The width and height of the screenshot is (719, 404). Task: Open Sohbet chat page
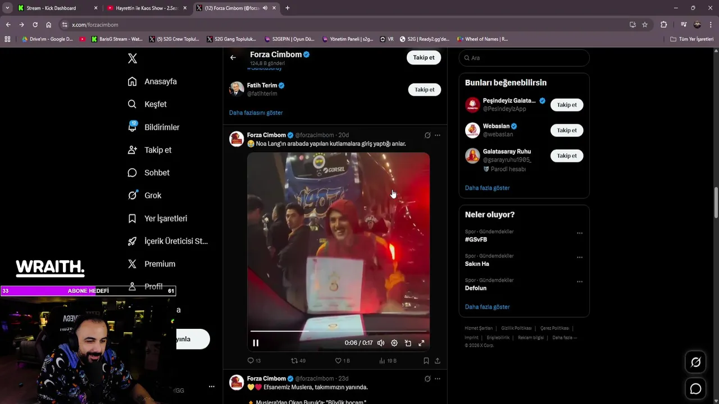(148, 173)
